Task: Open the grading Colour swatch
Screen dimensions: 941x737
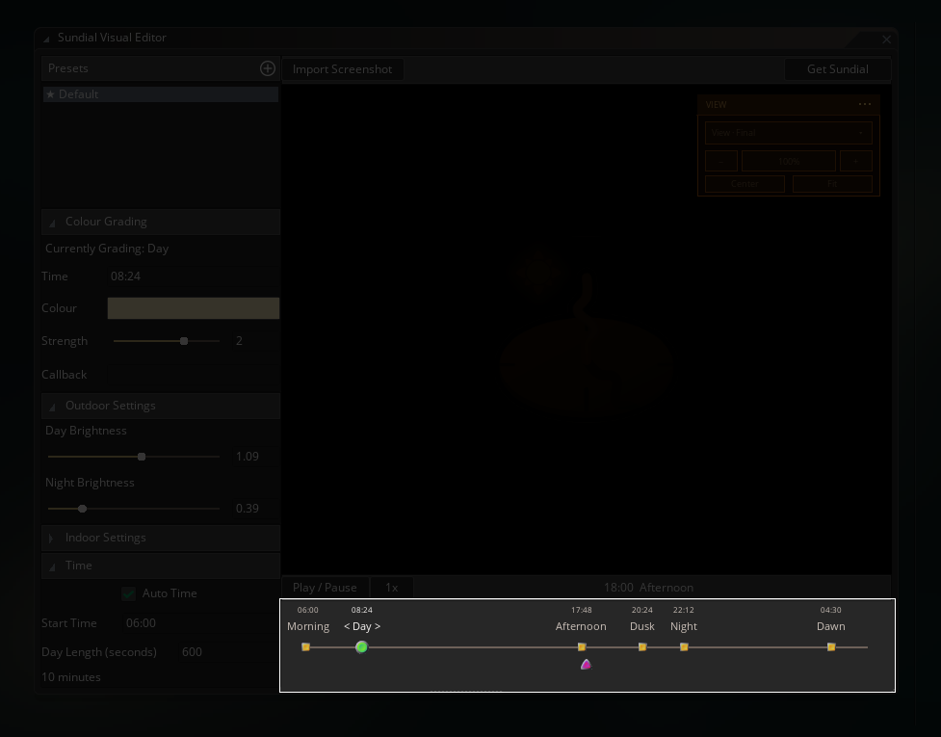Action: click(194, 308)
